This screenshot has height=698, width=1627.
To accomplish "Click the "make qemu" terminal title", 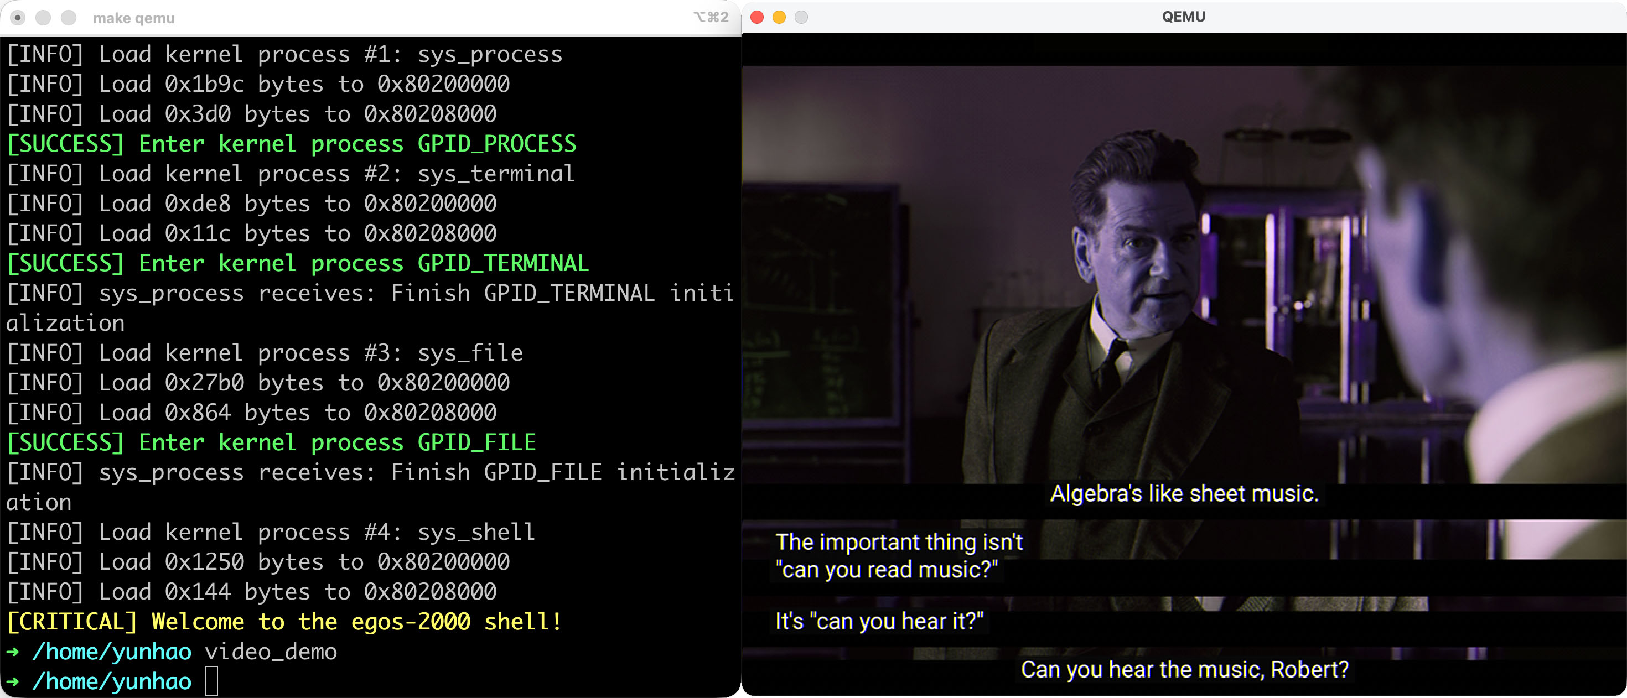I will click(x=133, y=18).
